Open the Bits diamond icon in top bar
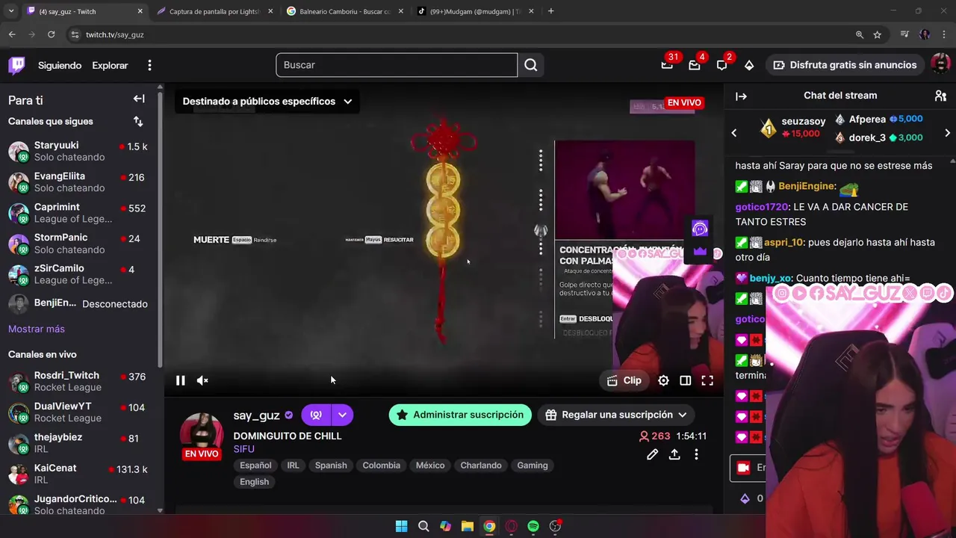The height and width of the screenshot is (538, 956). (749, 65)
